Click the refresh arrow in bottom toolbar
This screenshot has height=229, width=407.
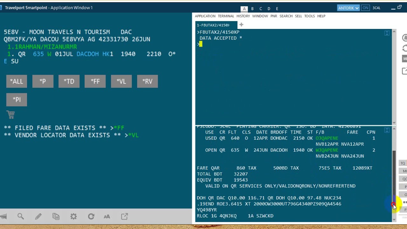(x=91, y=217)
